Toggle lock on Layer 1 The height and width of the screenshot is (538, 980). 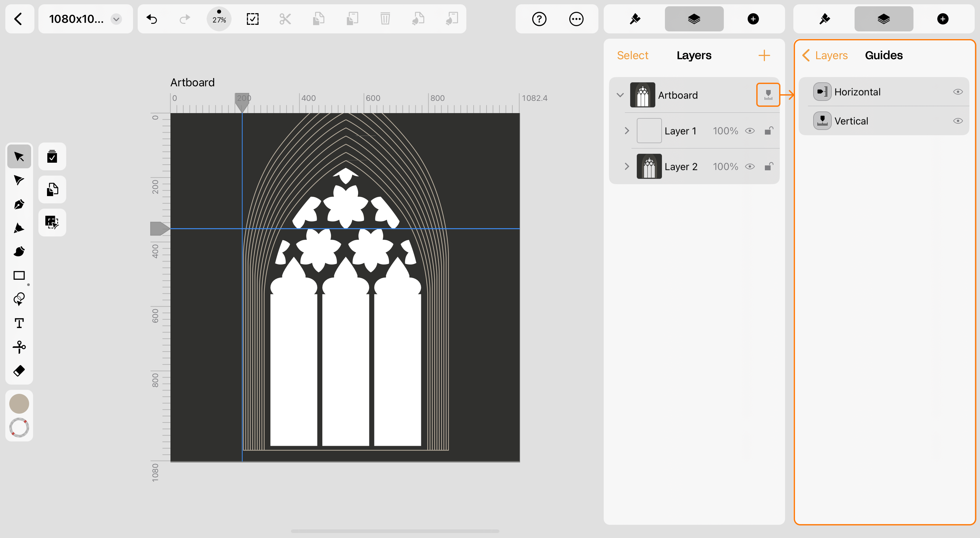pos(769,131)
